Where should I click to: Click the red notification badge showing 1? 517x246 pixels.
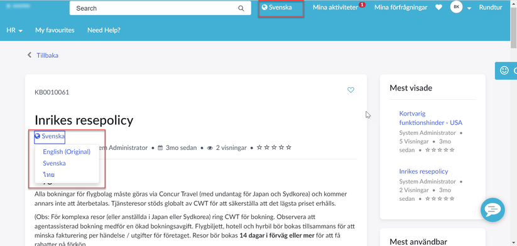click(362, 4)
